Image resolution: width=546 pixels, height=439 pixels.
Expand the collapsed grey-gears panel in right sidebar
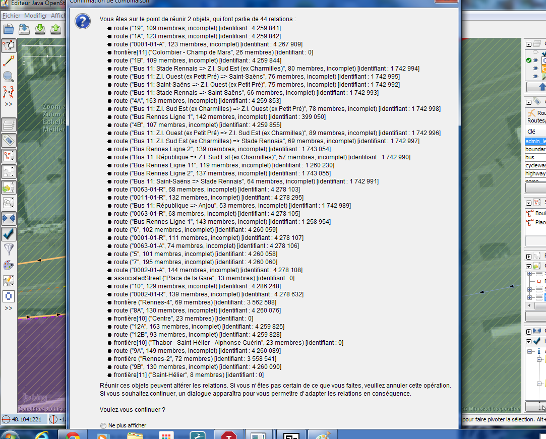pos(528,257)
